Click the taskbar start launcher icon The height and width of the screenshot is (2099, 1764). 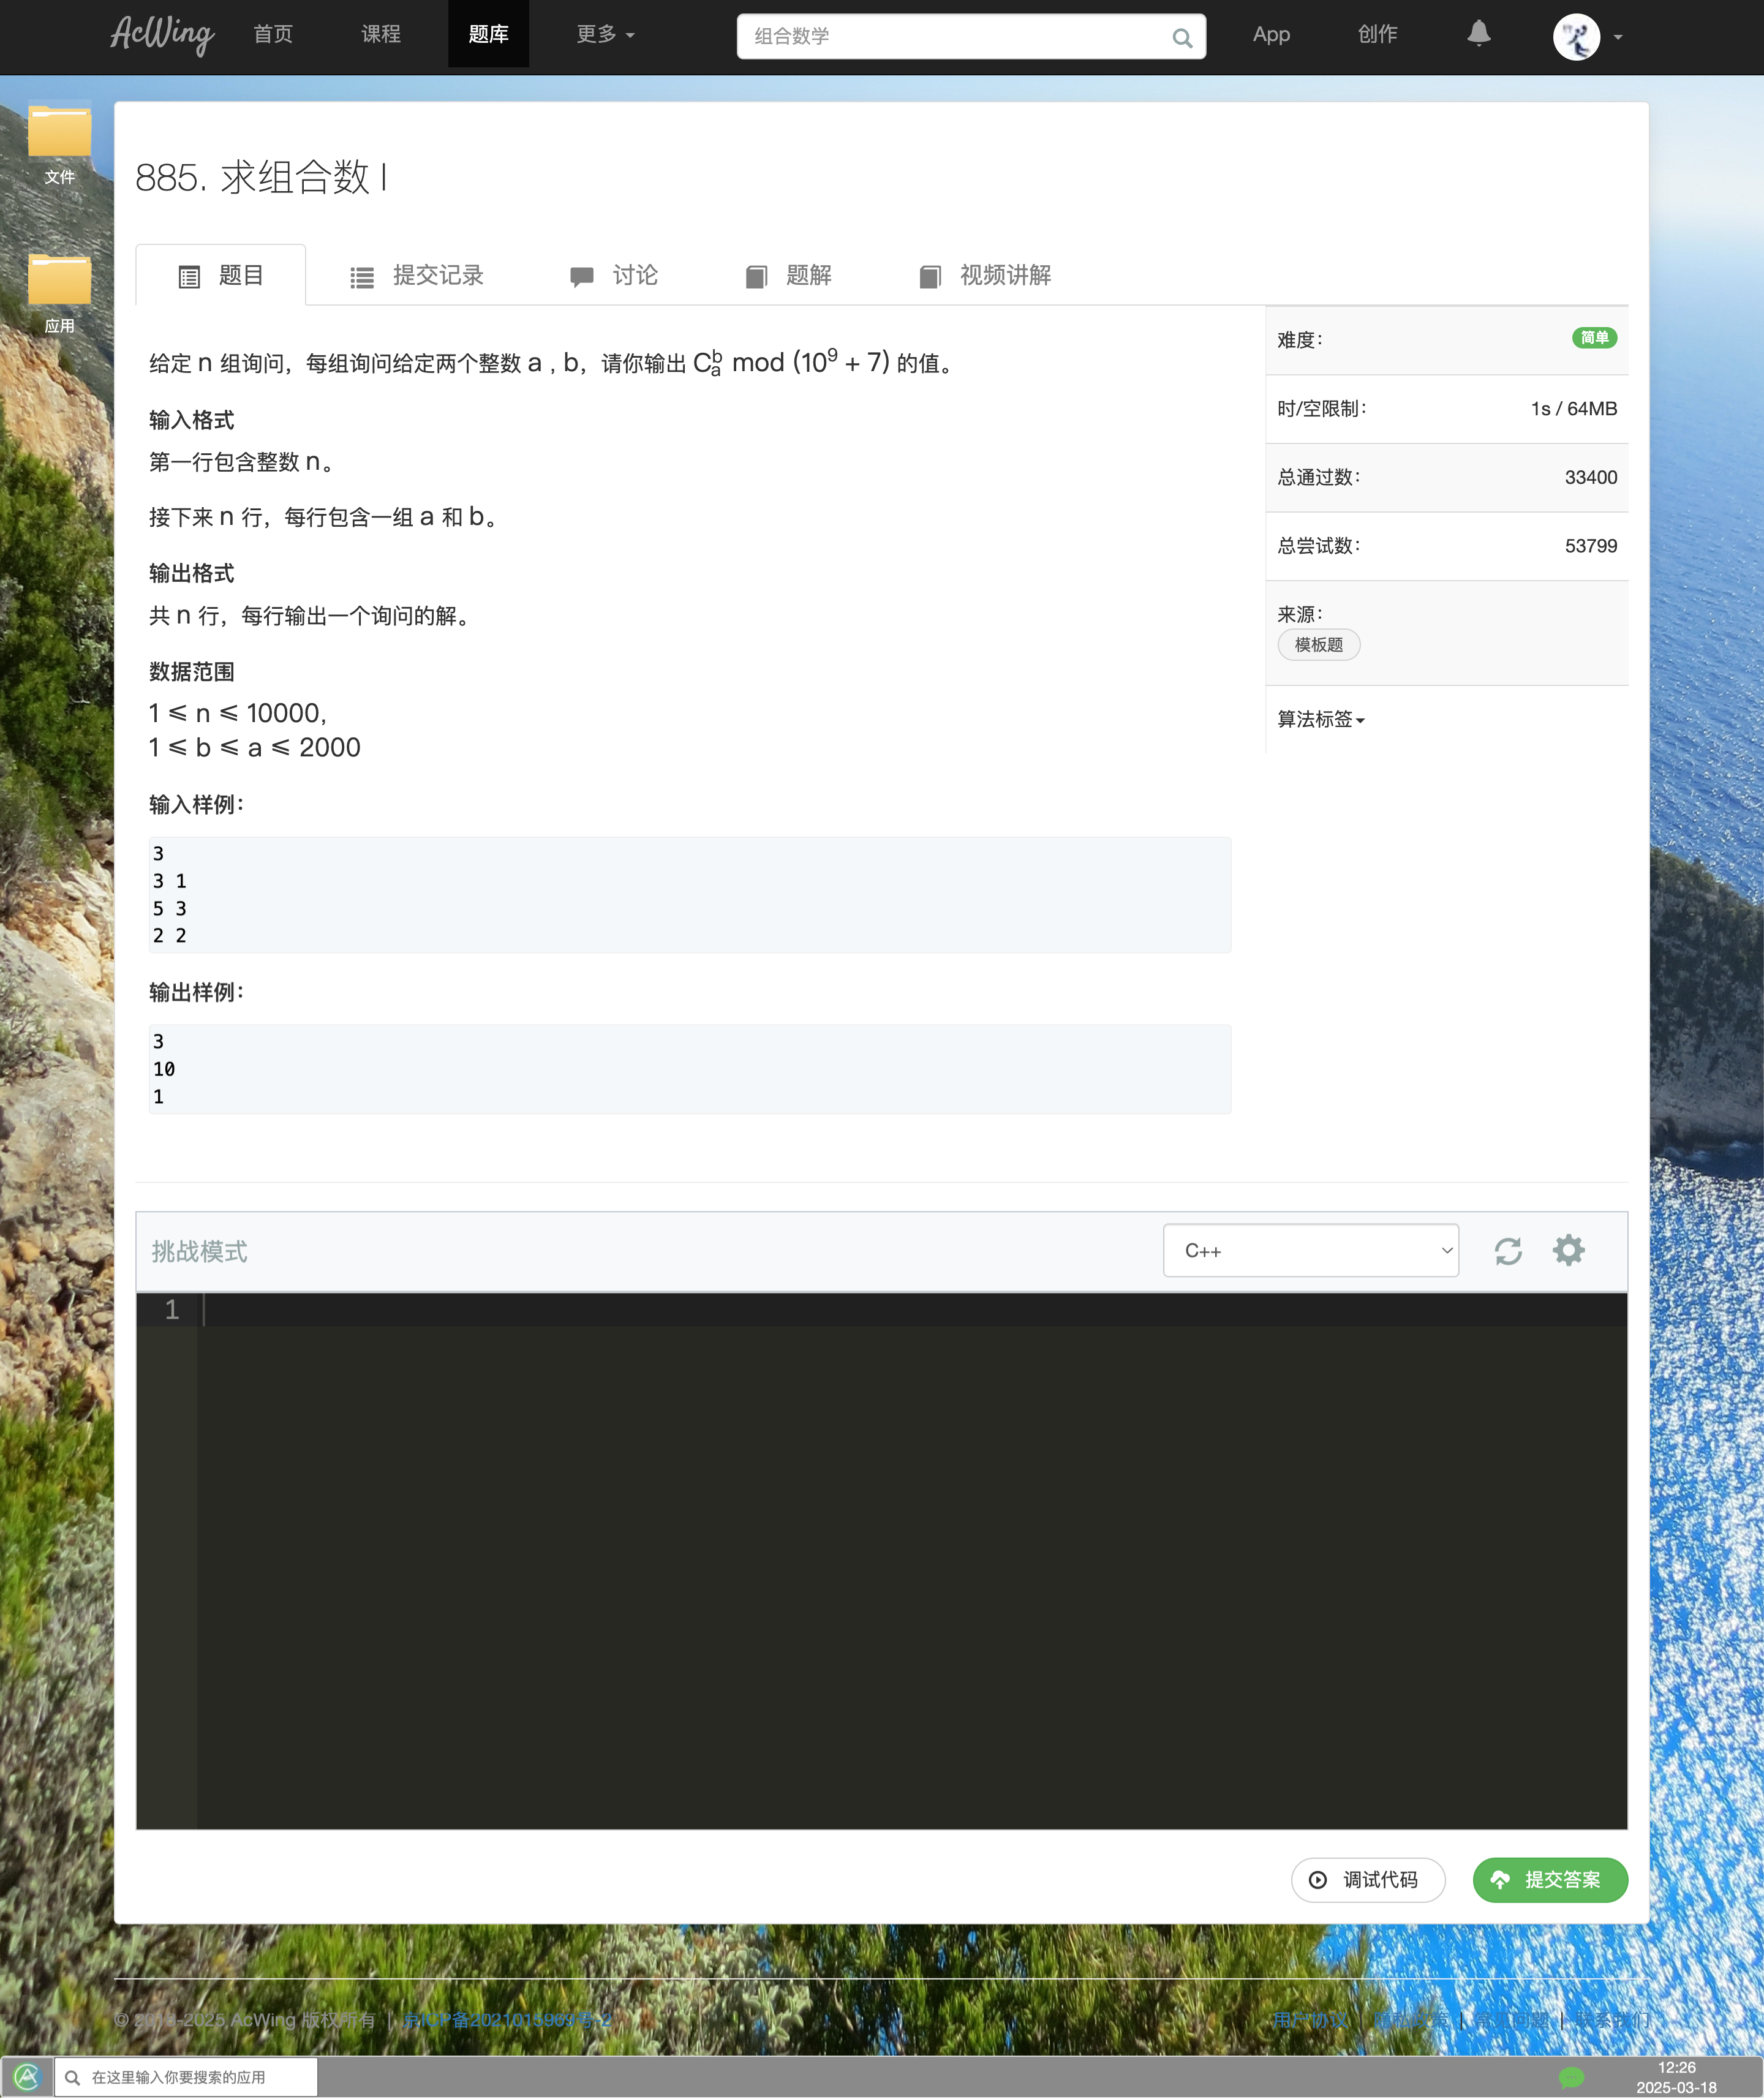[x=27, y=2077]
